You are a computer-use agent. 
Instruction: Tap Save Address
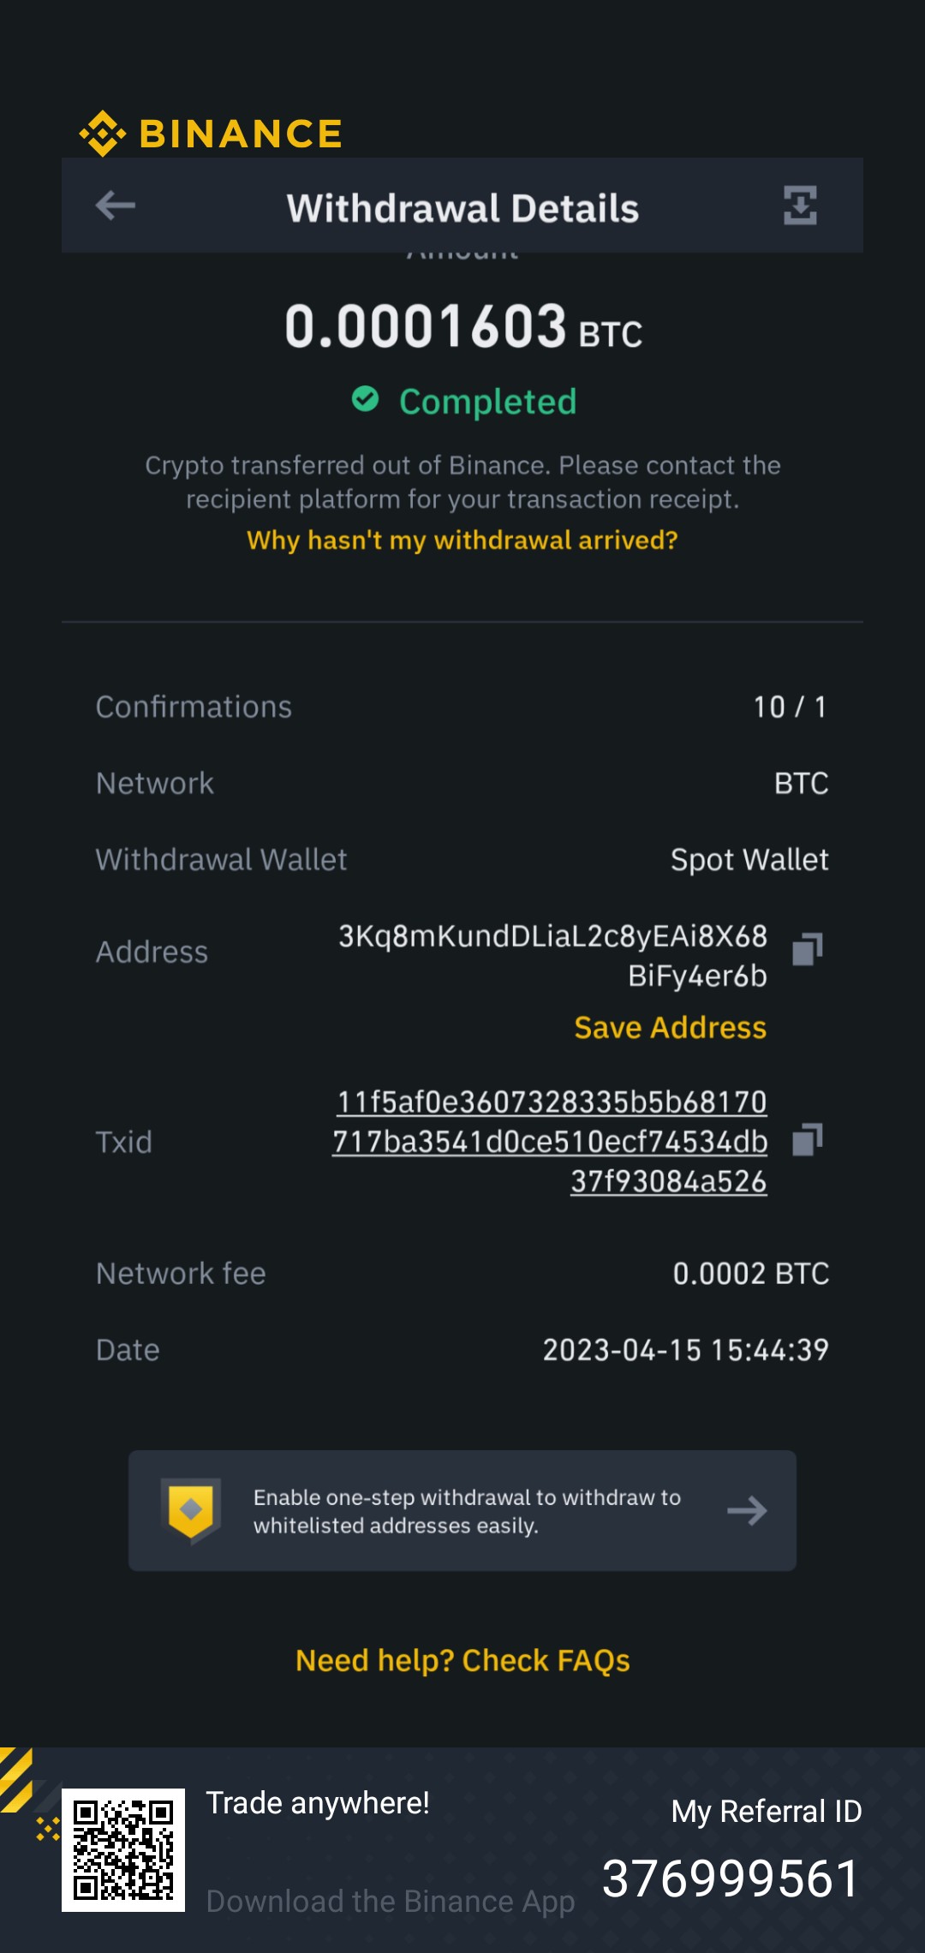coord(671,1027)
